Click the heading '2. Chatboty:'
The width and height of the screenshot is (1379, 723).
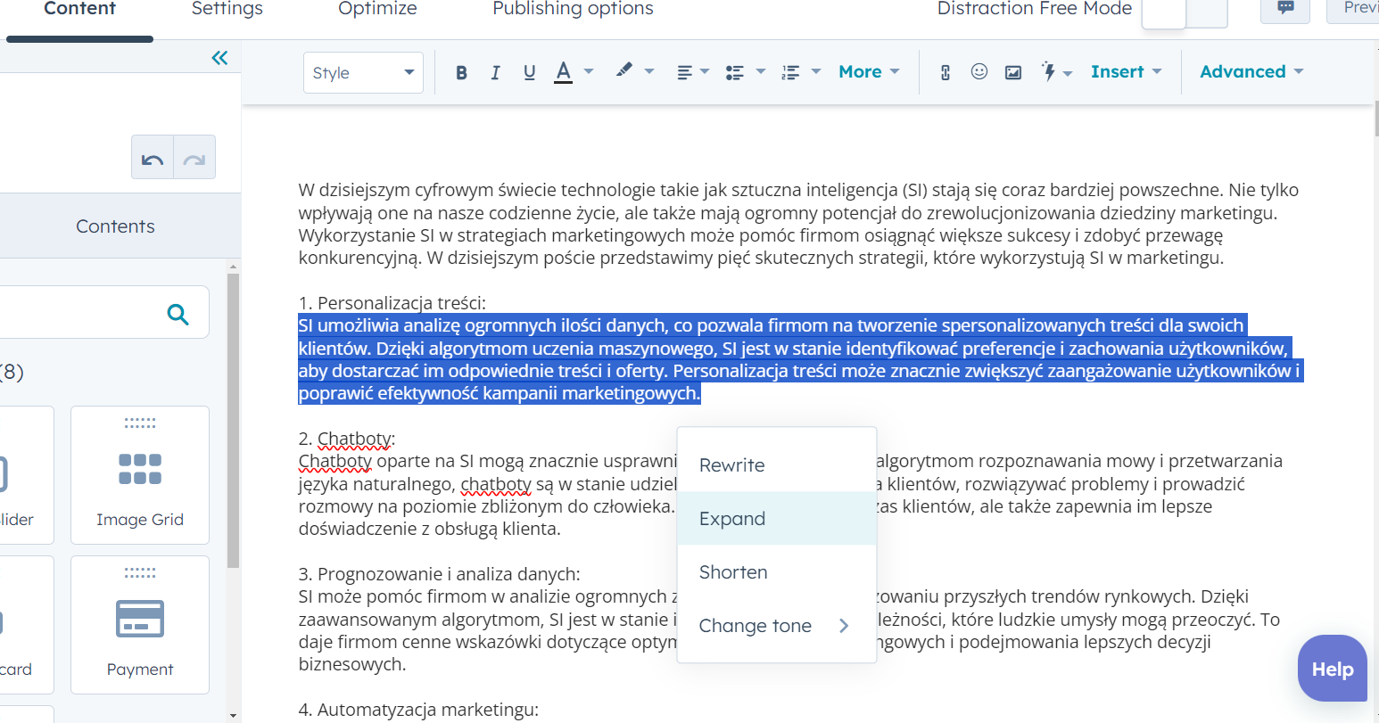(347, 440)
